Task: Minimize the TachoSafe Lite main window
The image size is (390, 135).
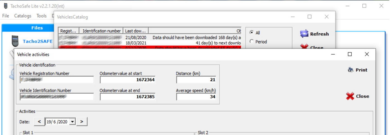Action: point(347,6)
